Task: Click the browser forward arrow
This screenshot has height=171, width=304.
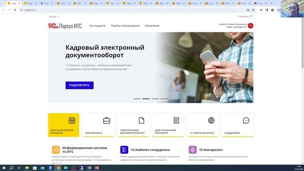Action: pos(9,10)
